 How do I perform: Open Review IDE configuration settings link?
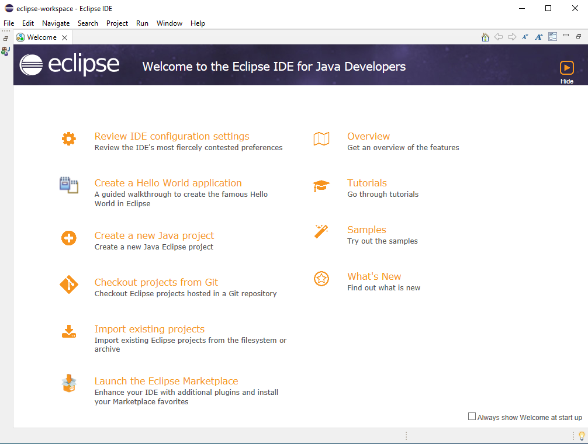coord(172,136)
